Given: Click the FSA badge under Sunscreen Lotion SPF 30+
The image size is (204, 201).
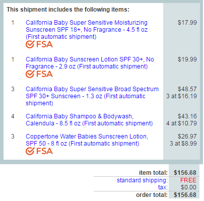Looking at the screenshot, I should (39, 74).
